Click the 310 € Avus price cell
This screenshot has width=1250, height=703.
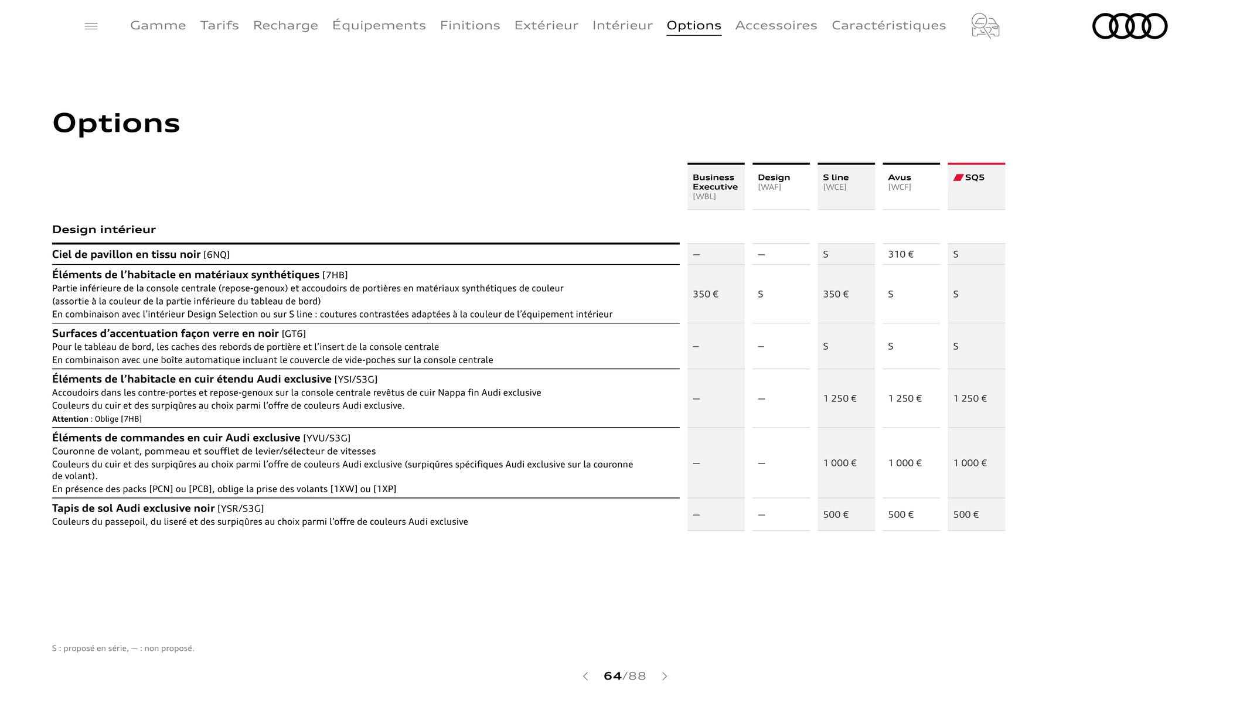point(911,254)
